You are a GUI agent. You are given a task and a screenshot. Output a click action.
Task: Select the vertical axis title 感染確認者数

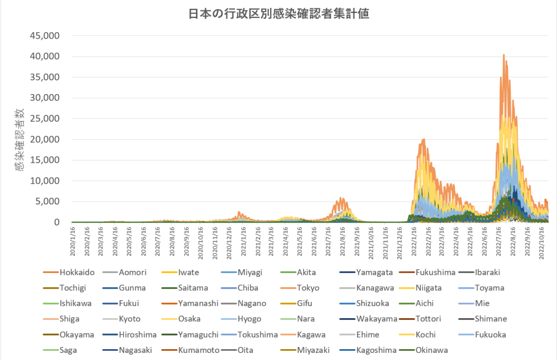(20, 140)
